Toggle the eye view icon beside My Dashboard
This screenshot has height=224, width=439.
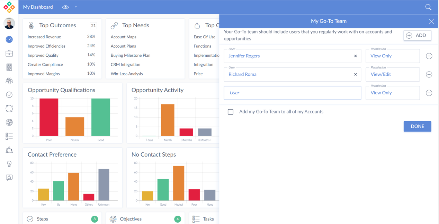(65, 7)
